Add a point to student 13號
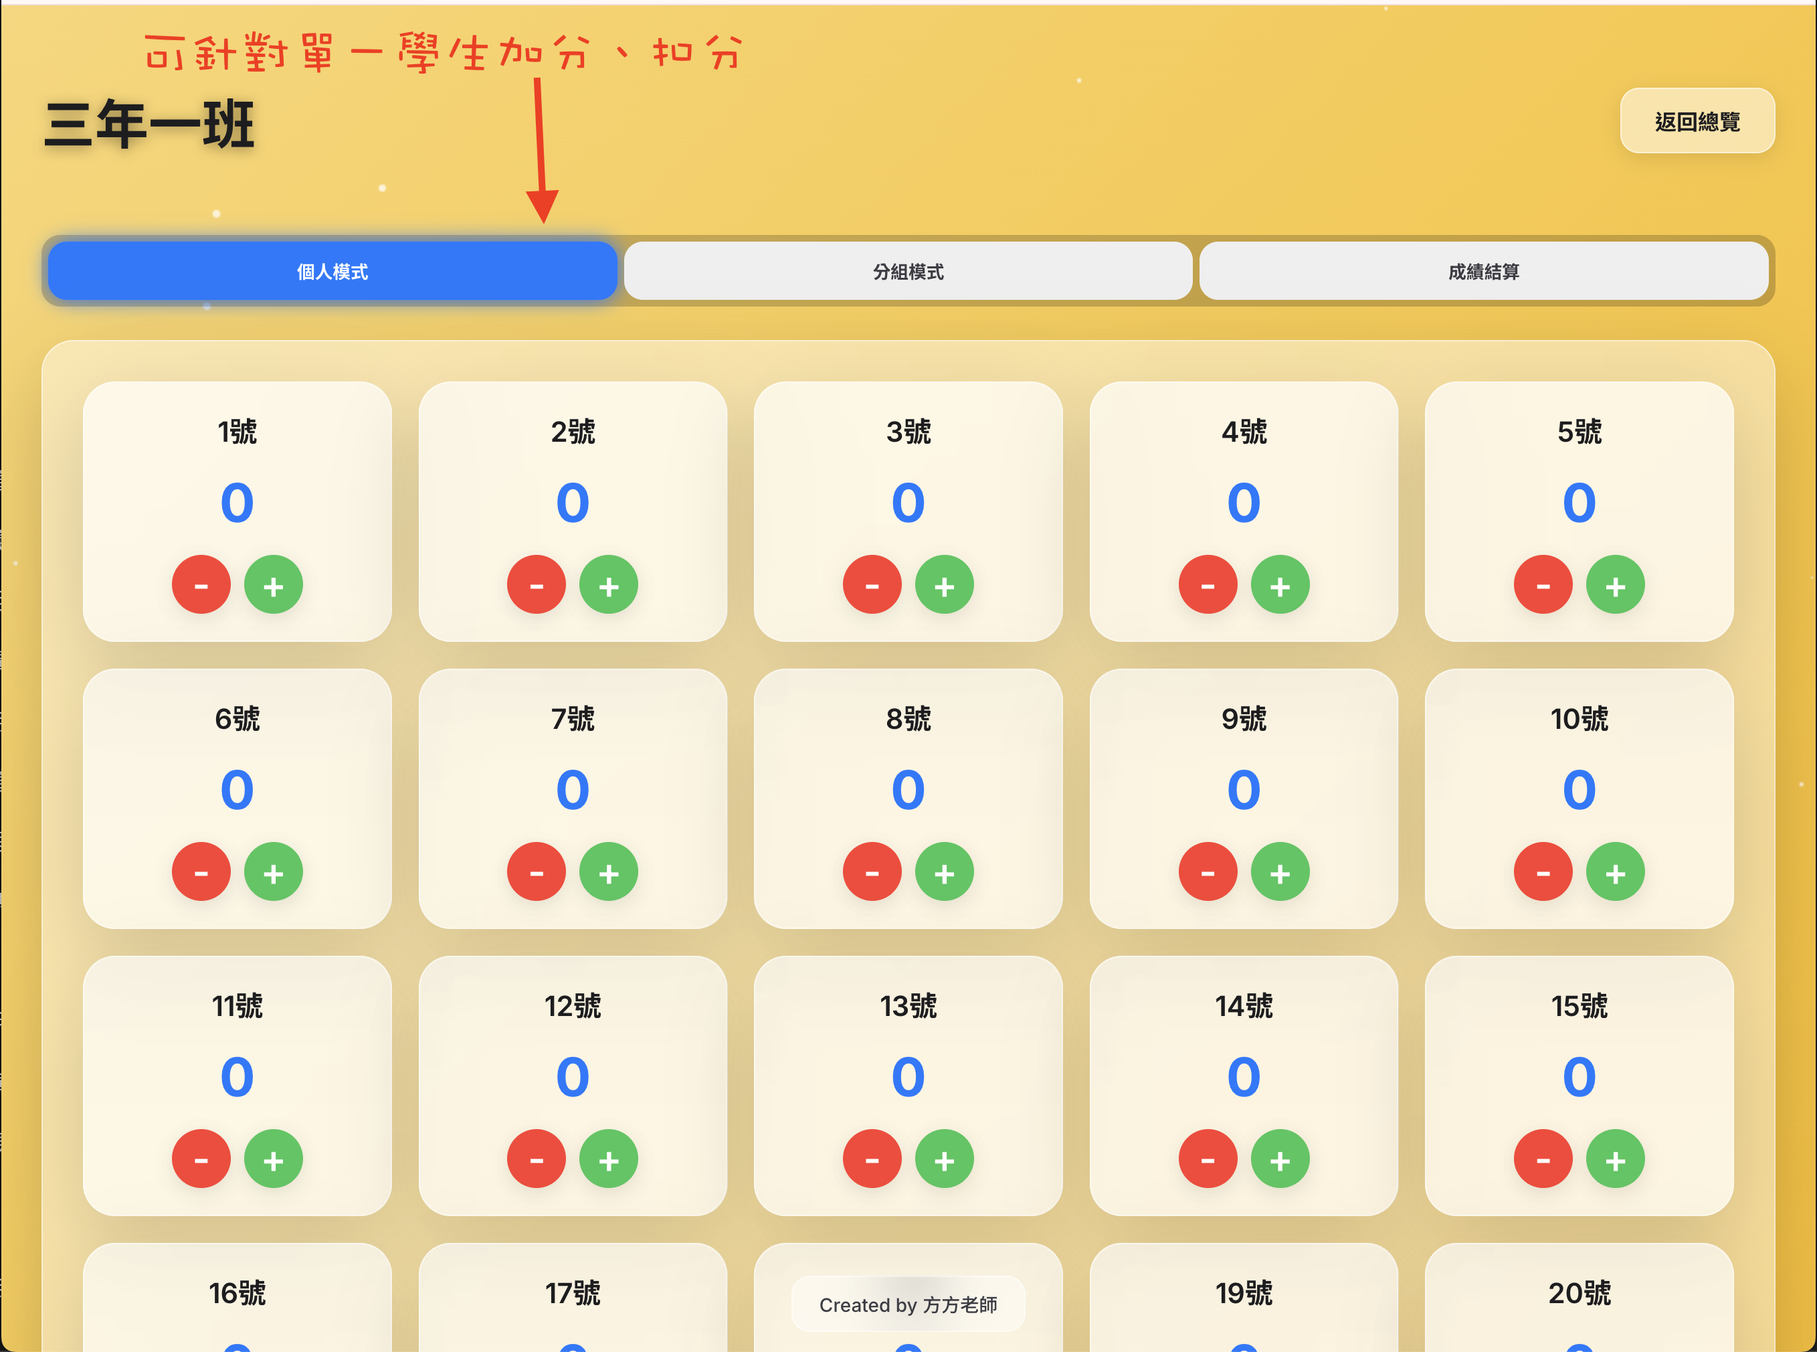Image resolution: width=1817 pixels, height=1352 pixels. click(x=945, y=1158)
